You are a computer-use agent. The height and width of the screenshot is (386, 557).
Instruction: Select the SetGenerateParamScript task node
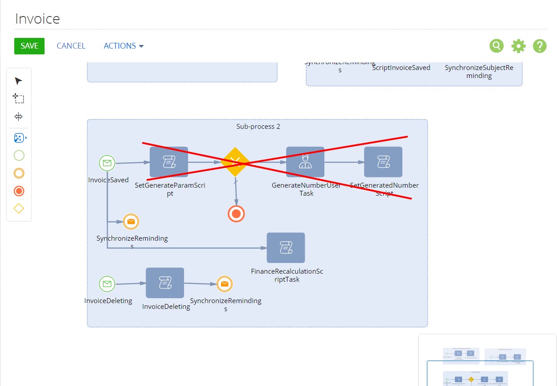tap(169, 162)
